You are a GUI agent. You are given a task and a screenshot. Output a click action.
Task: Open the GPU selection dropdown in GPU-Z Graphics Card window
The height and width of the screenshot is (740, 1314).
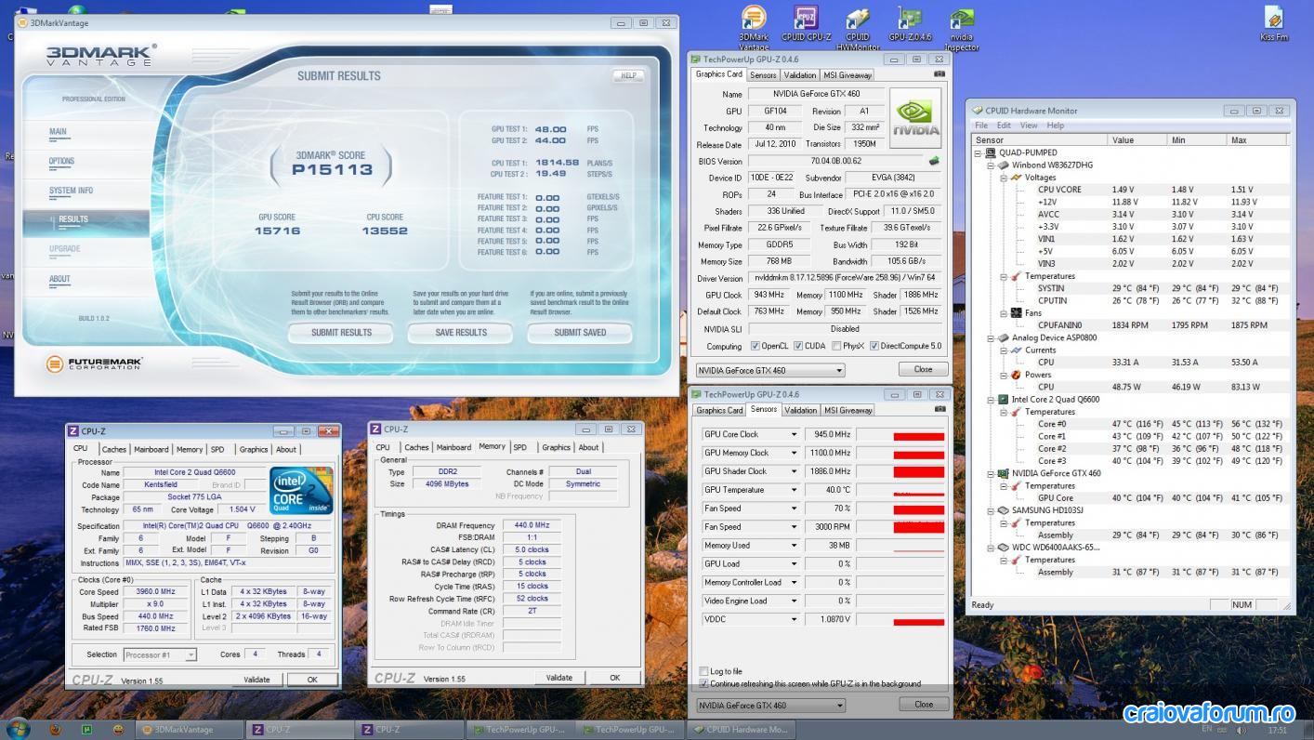pos(770,370)
